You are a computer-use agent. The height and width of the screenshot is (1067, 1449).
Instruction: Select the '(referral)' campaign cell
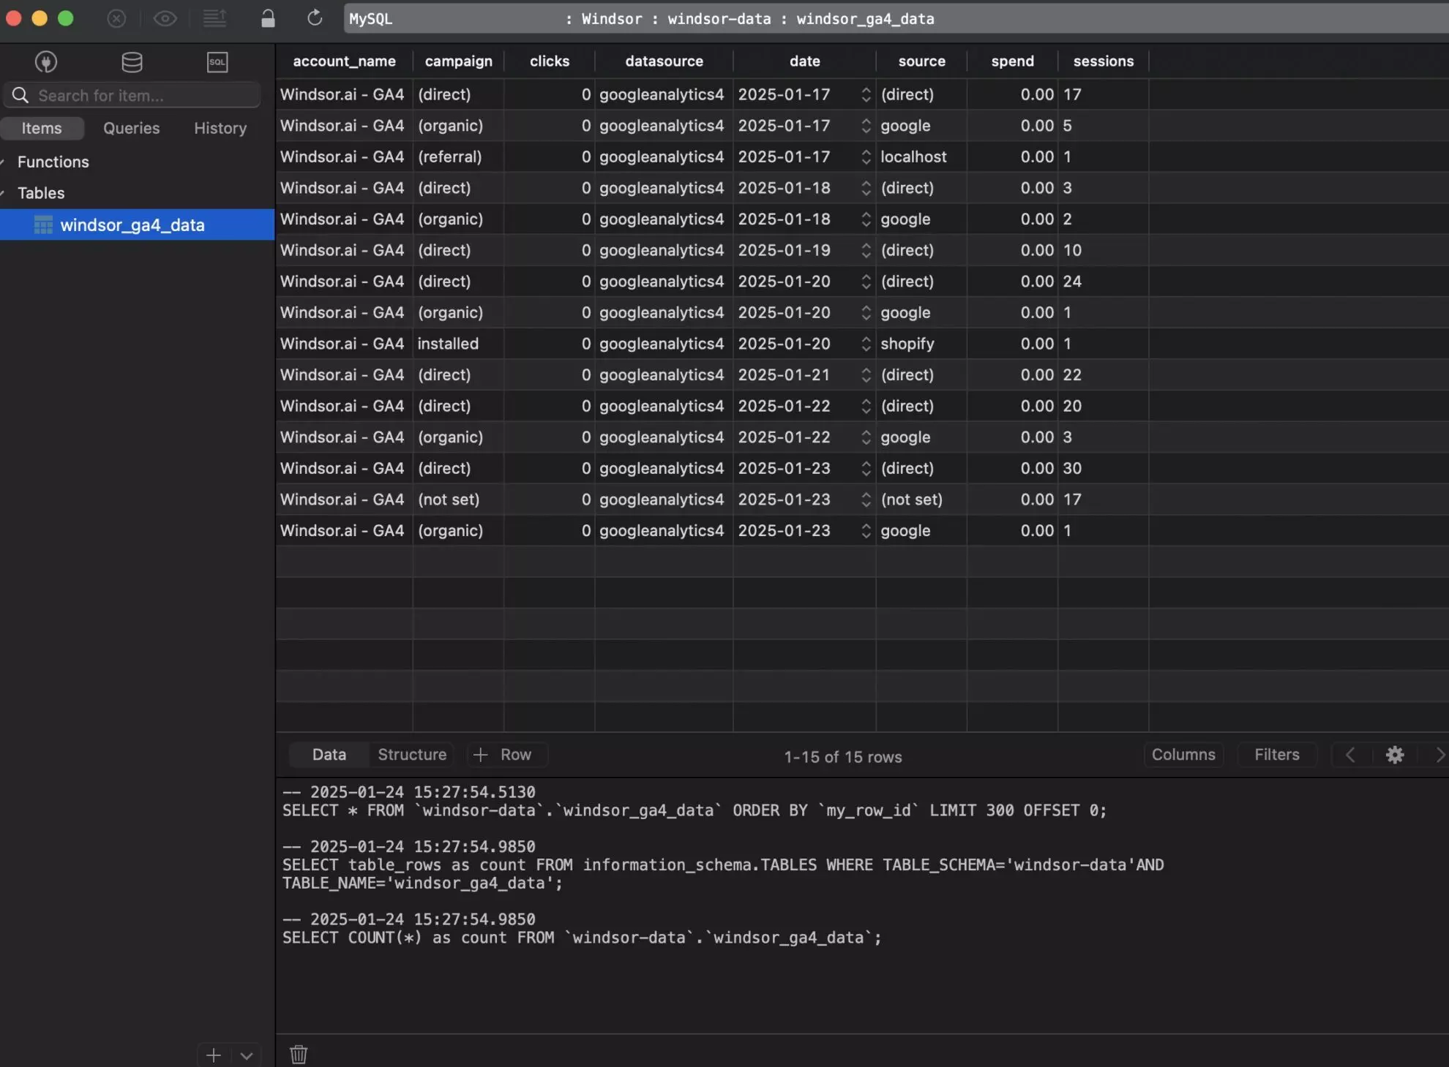(x=458, y=157)
